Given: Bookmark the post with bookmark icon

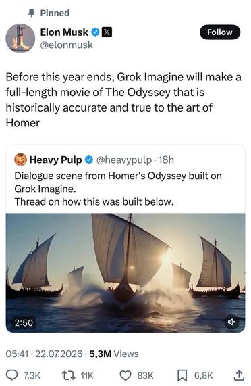Looking at the screenshot, I should tap(182, 375).
